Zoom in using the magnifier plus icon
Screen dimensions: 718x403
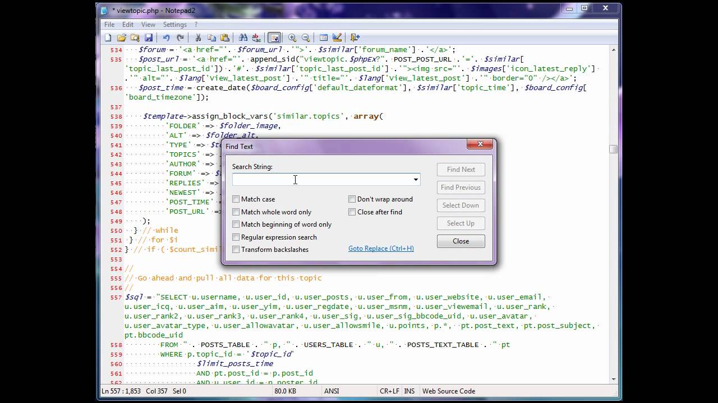coord(292,38)
